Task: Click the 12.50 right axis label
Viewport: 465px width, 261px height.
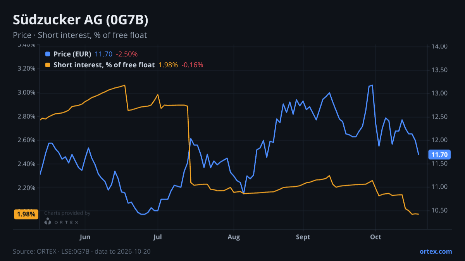Action: pyautogui.click(x=439, y=117)
